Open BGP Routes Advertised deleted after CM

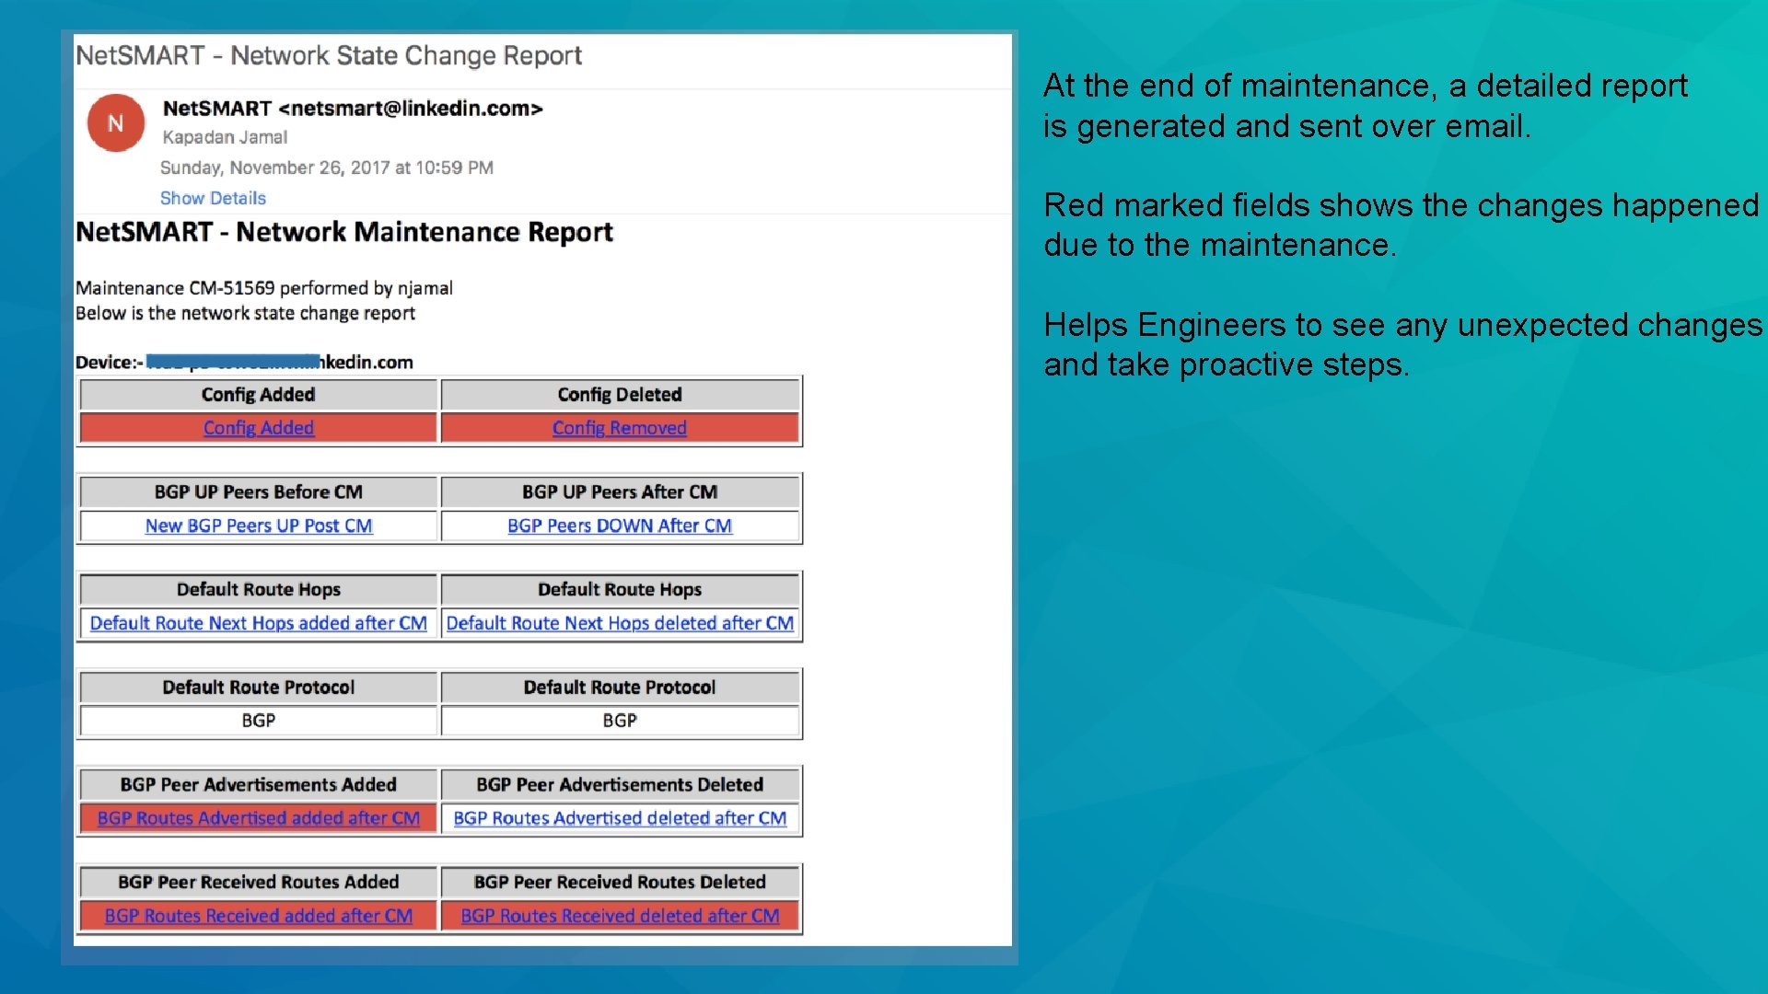(620, 817)
